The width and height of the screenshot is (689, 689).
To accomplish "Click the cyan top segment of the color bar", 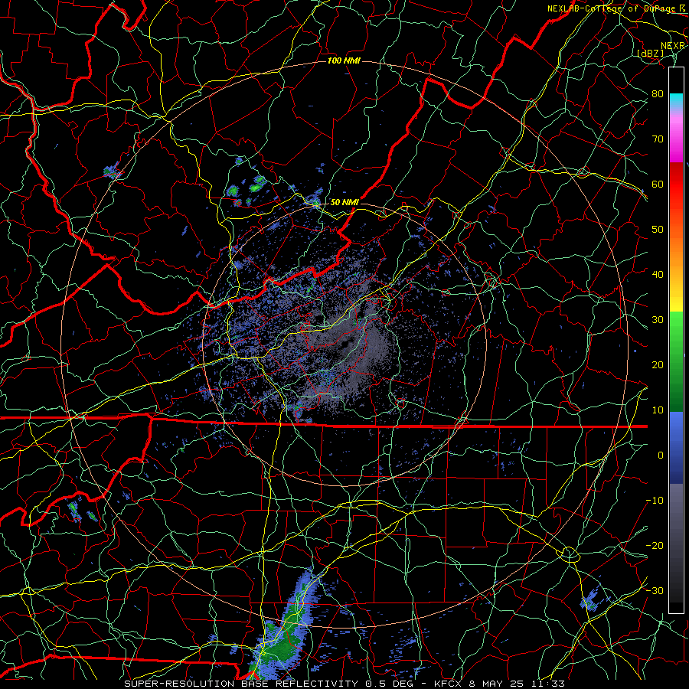I will 676,102.
